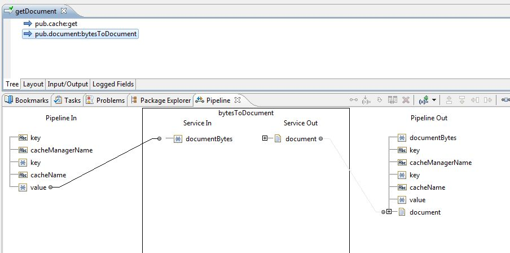Click the Add Transformer icon with green arrow
Image resolution: width=510 pixels, height=253 pixels.
[424, 100]
